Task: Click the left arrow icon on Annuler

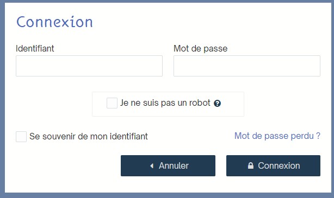Action: (x=152, y=165)
